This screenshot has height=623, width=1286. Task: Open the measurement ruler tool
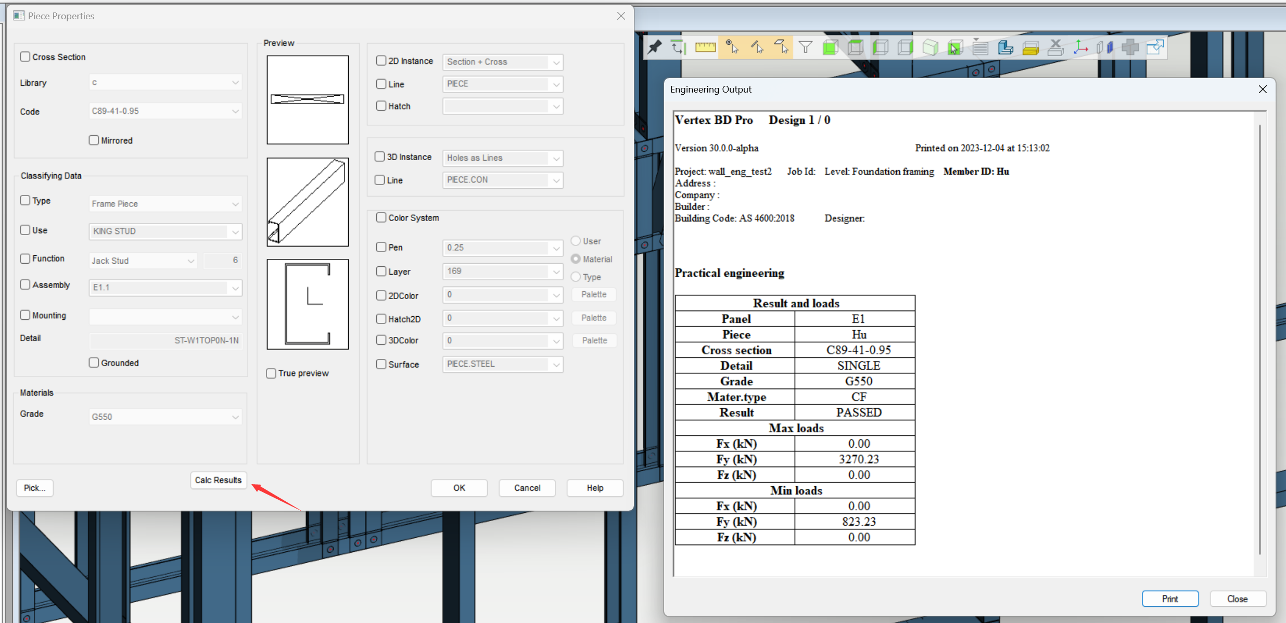705,47
